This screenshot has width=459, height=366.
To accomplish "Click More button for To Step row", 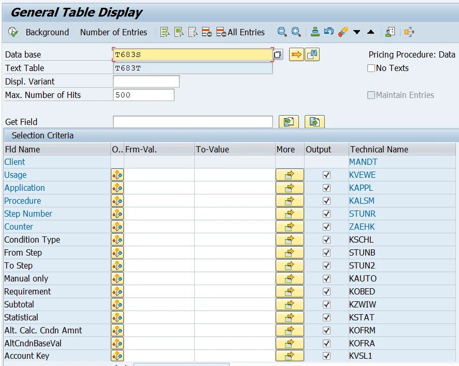I will (290, 265).
